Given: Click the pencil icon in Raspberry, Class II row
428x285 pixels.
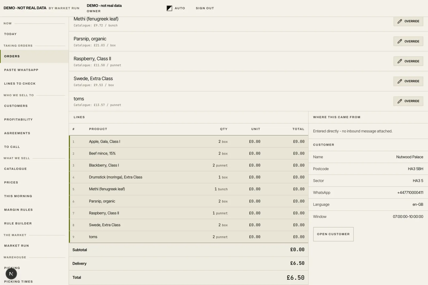Looking at the screenshot, I should 400,61.
